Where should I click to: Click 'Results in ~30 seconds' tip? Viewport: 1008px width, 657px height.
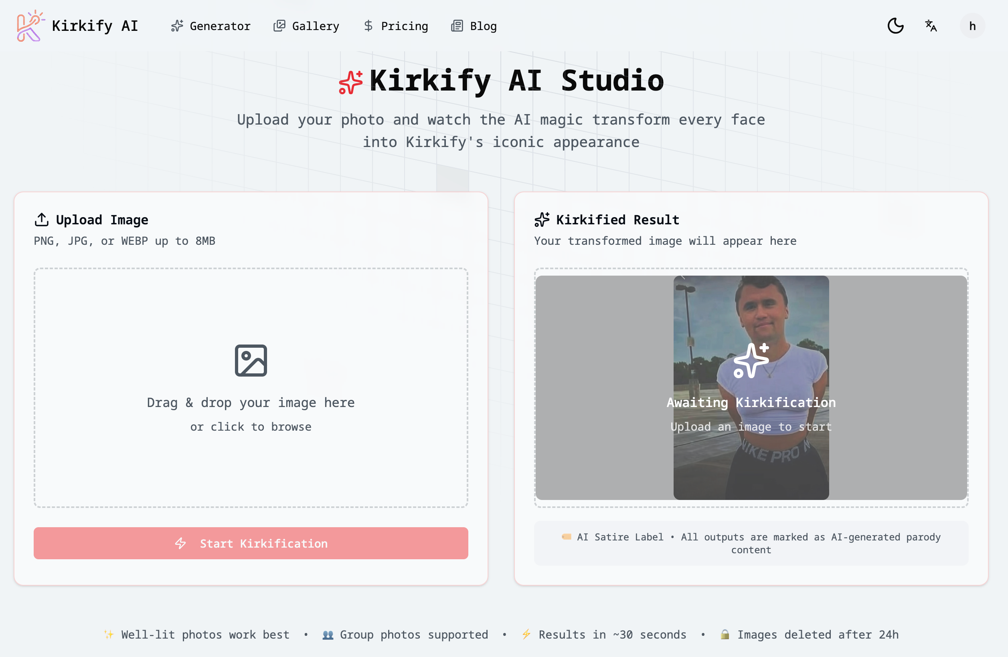tap(612, 635)
